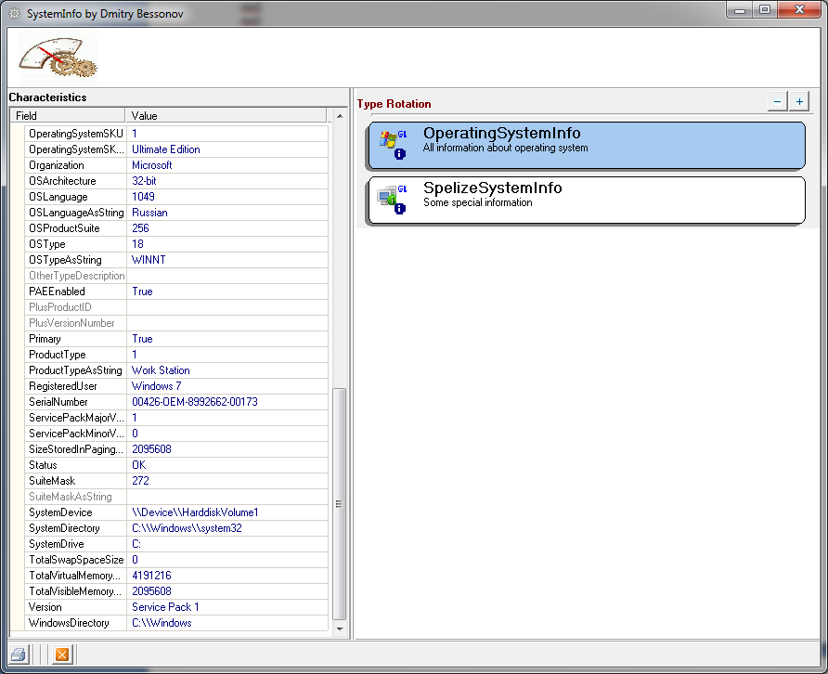This screenshot has height=674, width=828.
Task: Select the TotalSwapSpaceSize field
Action: (76, 560)
